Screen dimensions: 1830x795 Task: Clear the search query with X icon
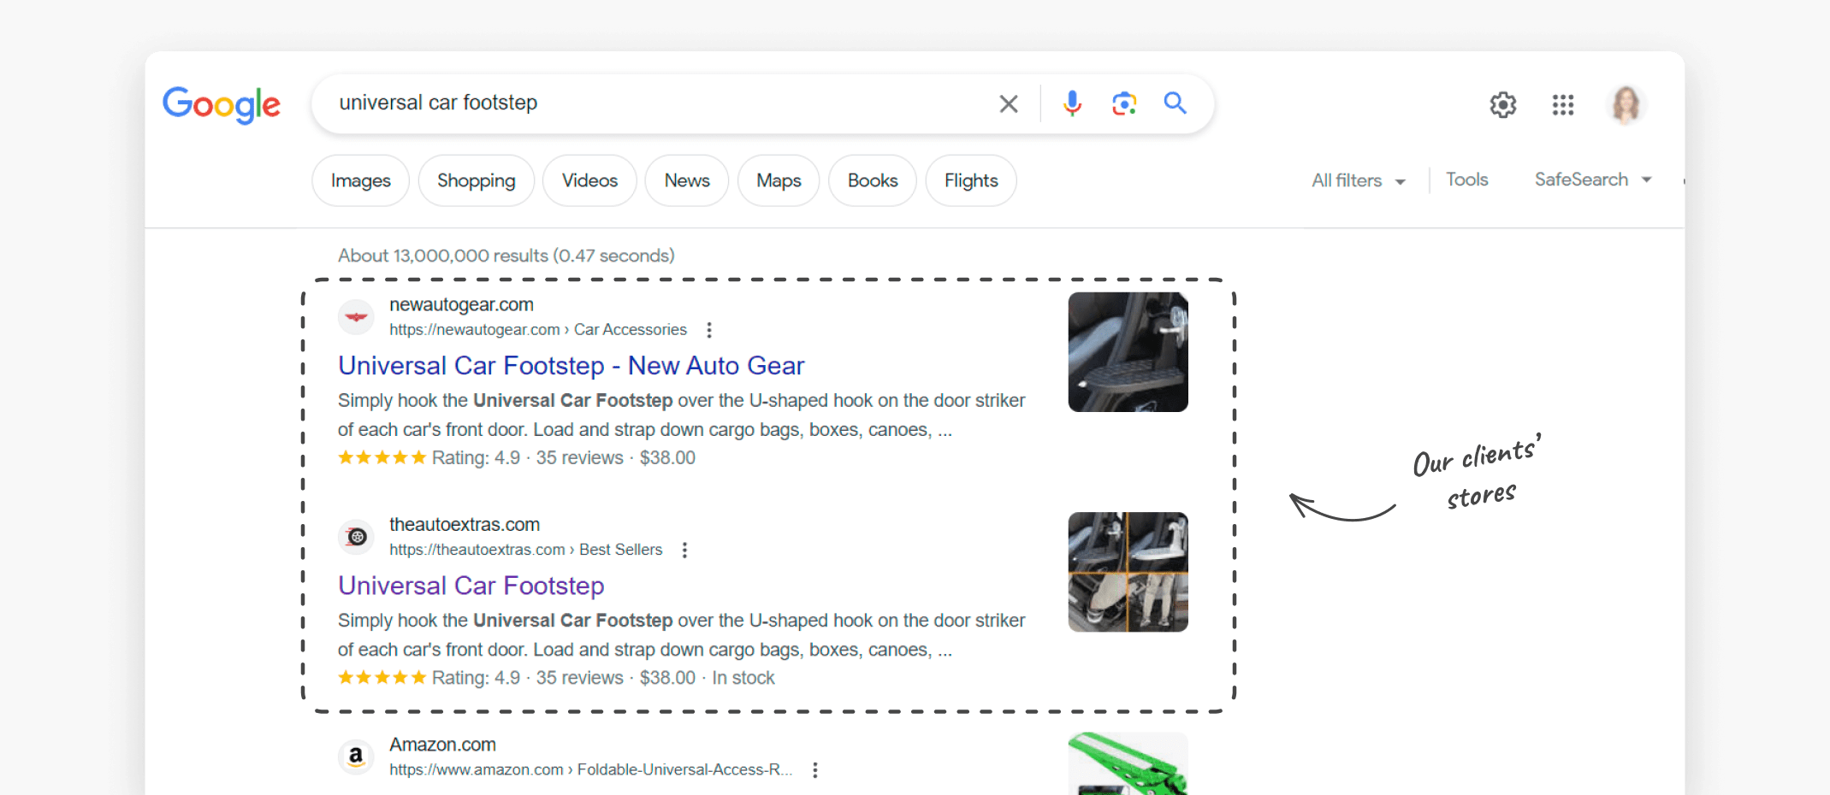point(1009,104)
